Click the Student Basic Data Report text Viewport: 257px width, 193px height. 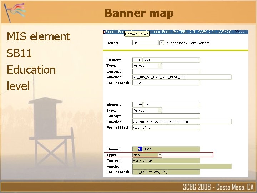tap(187, 43)
